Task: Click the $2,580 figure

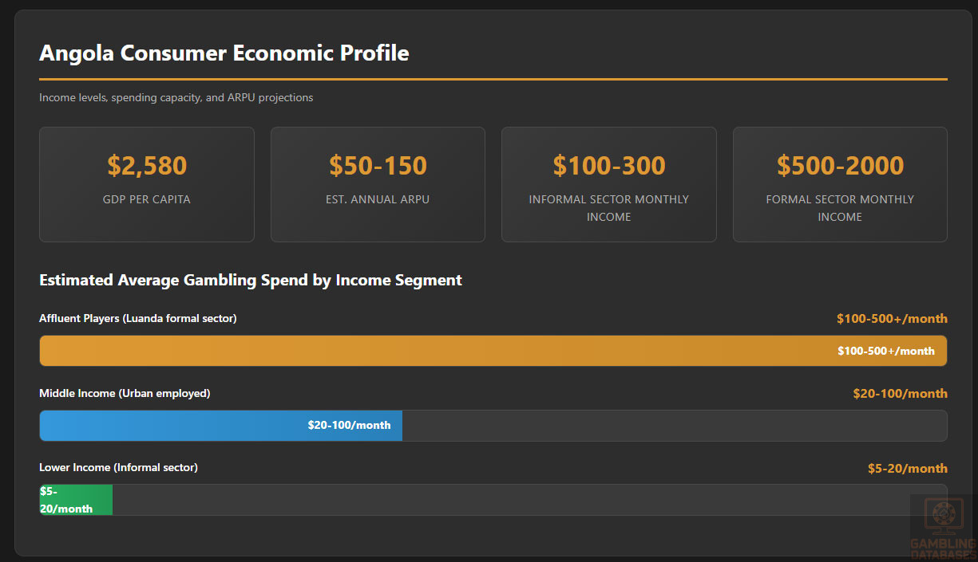Action: [x=147, y=166]
